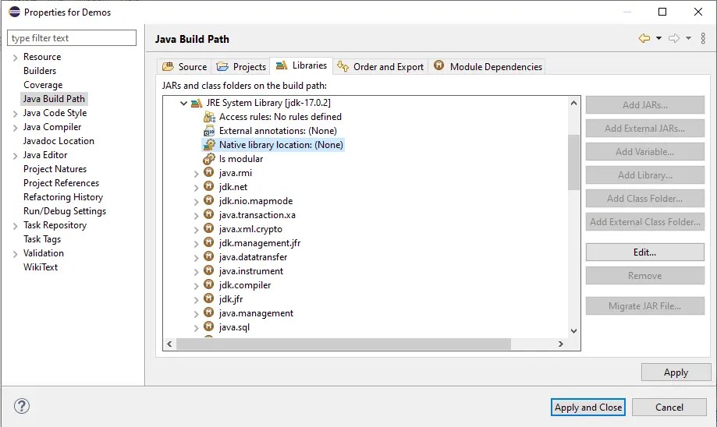Open the Module Dependencies tab
The width and height of the screenshot is (717, 427).
coord(488,67)
